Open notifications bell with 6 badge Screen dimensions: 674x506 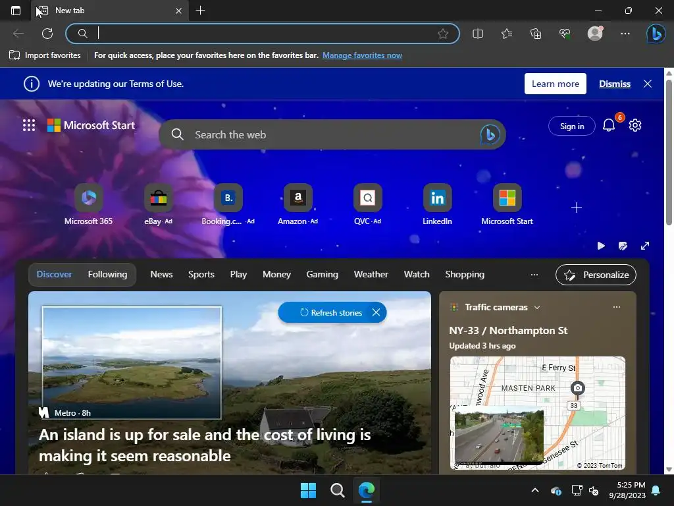tap(609, 125)
